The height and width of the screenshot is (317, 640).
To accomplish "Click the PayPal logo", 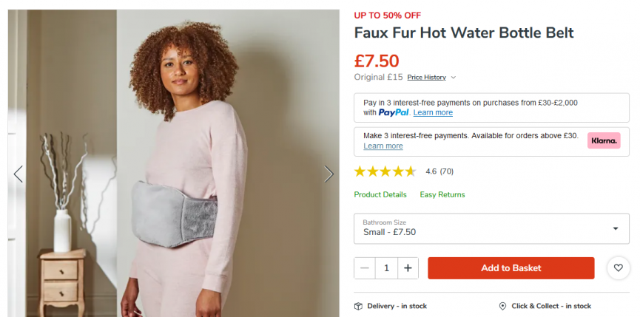I will 394,113.
